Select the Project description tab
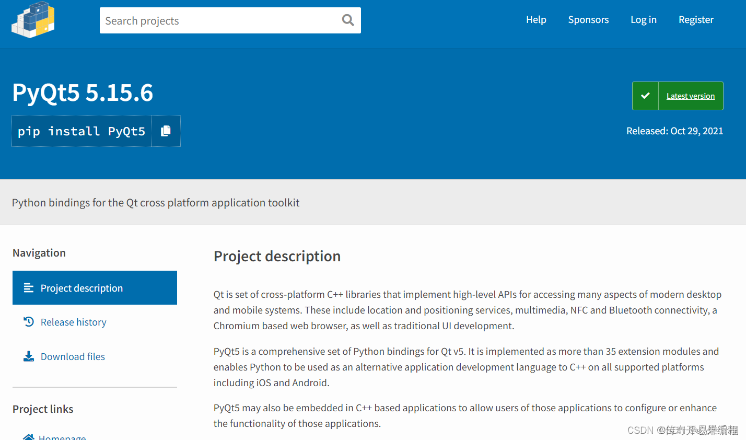Image resolution: width=746 pixels, height=440 pixels. (x=95, y=288)
